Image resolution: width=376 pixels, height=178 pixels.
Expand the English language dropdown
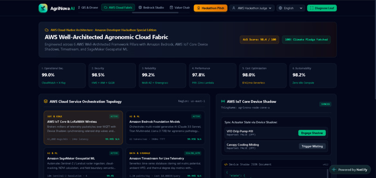click(291, 8)
